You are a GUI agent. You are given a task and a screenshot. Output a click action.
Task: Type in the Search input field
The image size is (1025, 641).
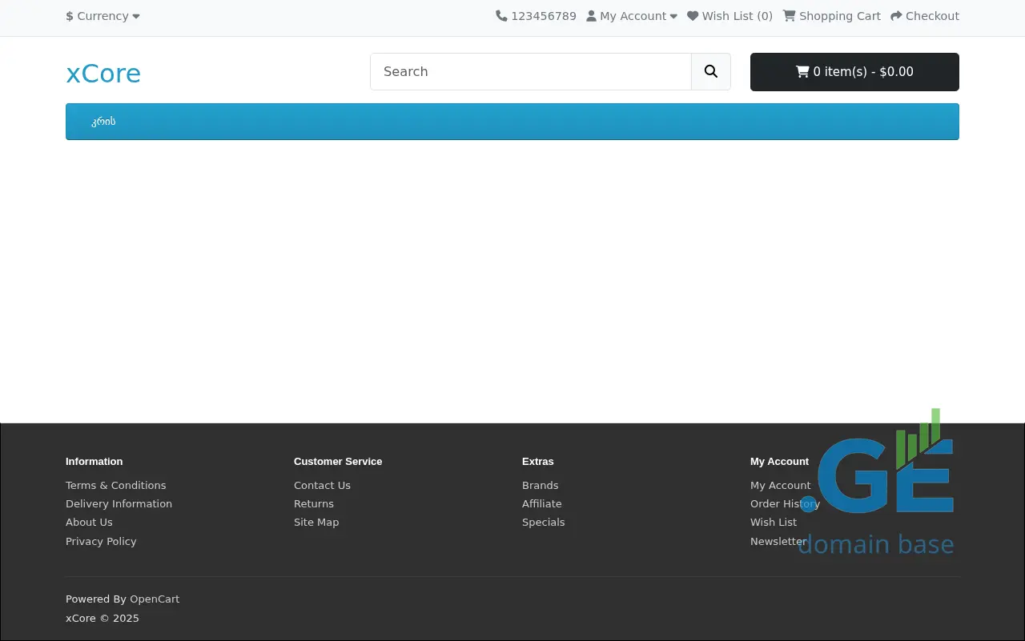point(530,72)
